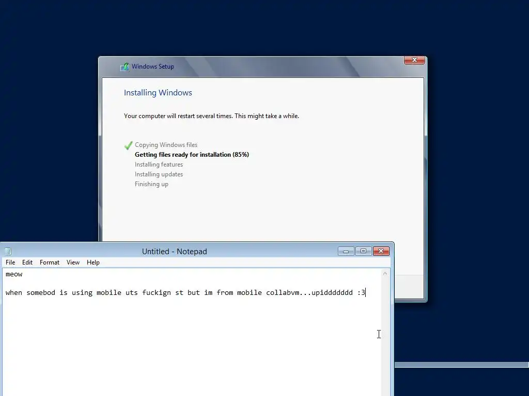The height and width of the screenshot is (396, 529).
Task: Click the 'Windows Setup' title text
Action: click(153, 67)
